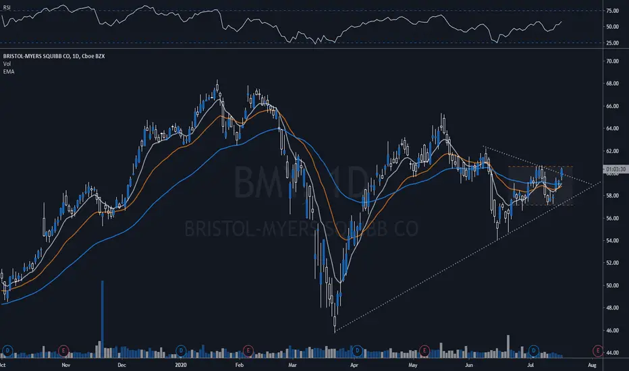This screenshot has width=629, height=371.
Task: Click the shaded consolidation rectangle in July
Action: [541, 185]
